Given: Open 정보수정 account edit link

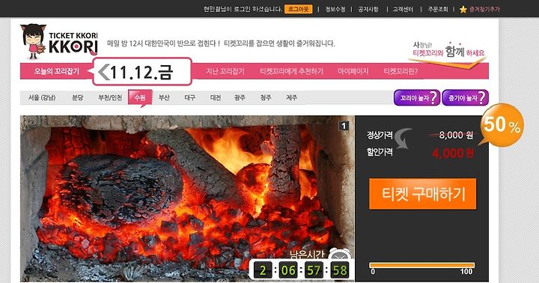Looking at the screenshot, I should (335, 9).
